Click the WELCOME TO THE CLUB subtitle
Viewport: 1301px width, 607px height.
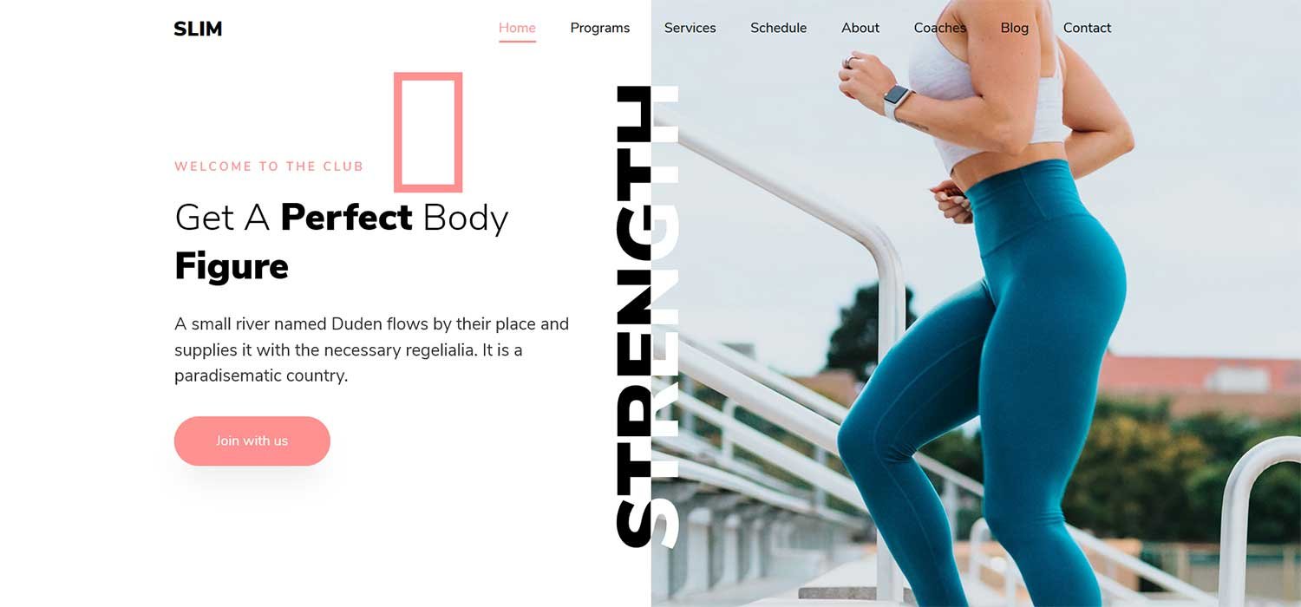269,166
